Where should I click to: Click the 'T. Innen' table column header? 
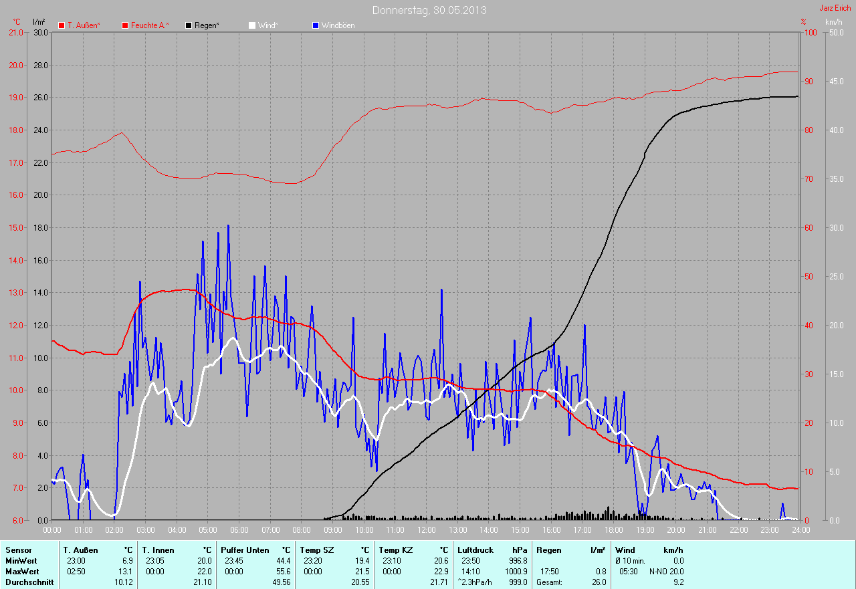pos(158,550)
